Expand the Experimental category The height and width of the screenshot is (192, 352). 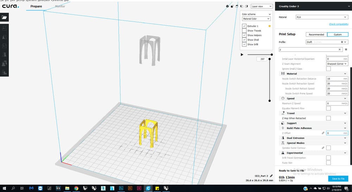pyautogui.click(x=313, y=153)
